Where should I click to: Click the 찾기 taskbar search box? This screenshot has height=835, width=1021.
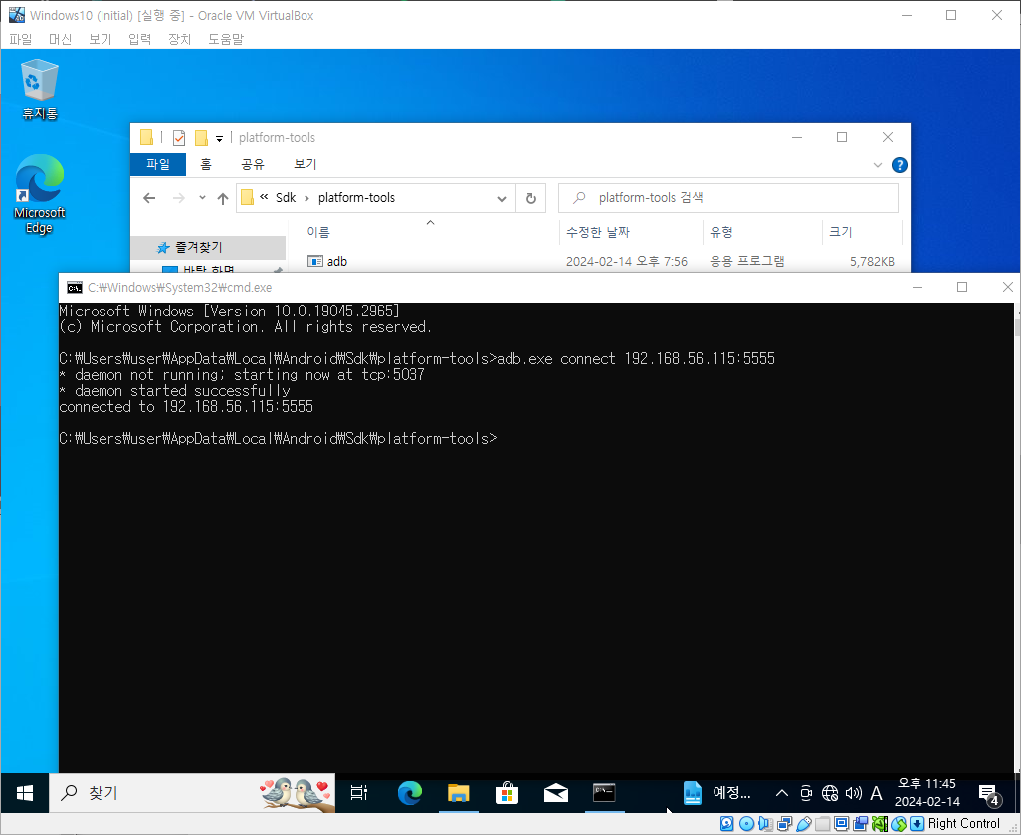[x=193, y=792]
